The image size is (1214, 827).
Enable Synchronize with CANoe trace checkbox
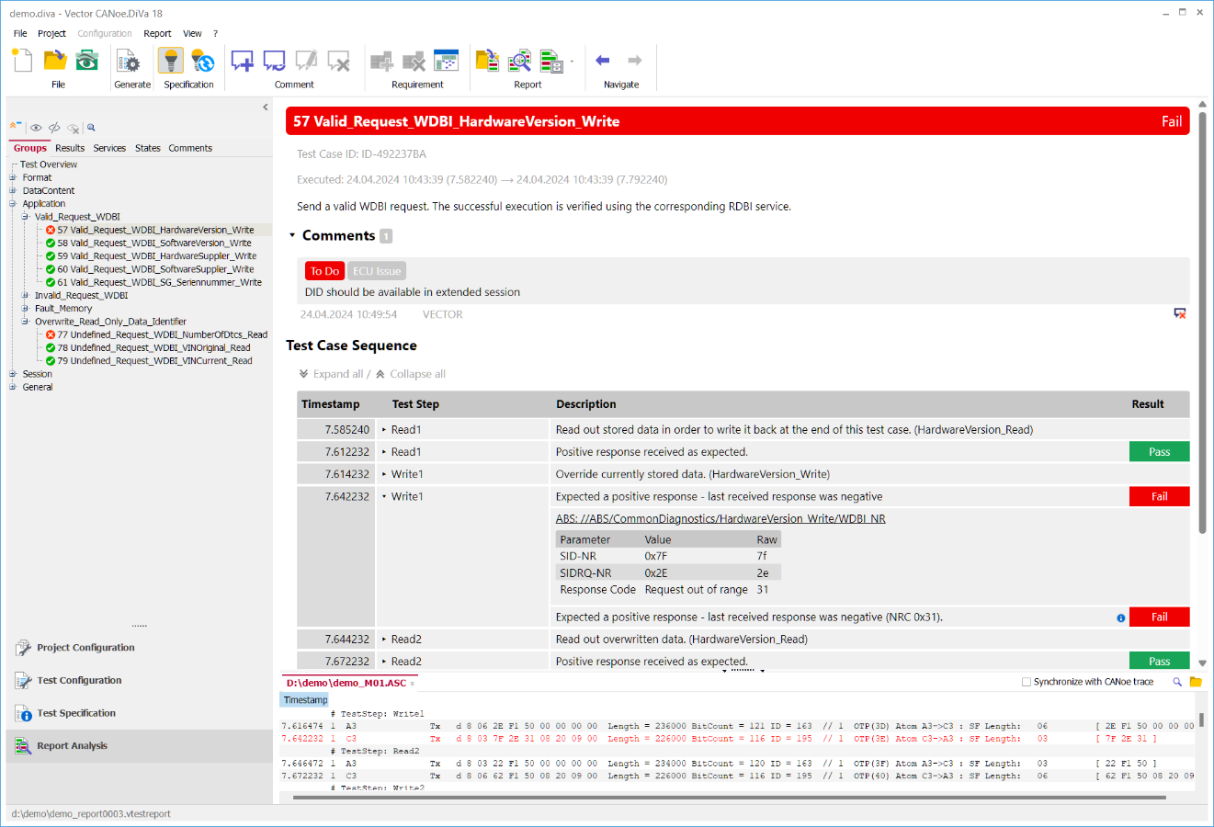(x=1027, y=682)
